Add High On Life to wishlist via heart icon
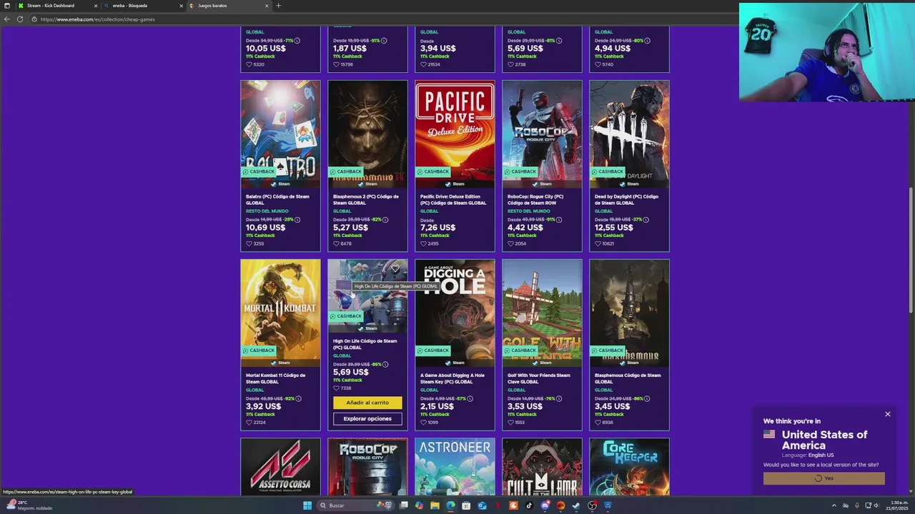Image resolution: width=915 pixels, height=514 pixels. point(395,268)
